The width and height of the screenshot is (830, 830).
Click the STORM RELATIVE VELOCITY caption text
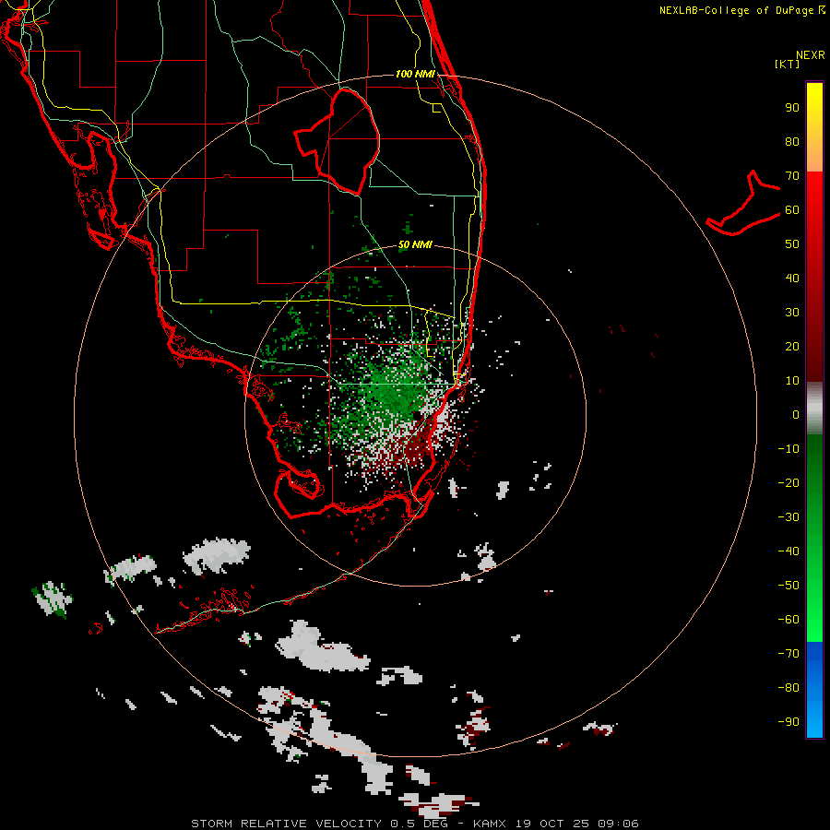(x=286, y=824)
